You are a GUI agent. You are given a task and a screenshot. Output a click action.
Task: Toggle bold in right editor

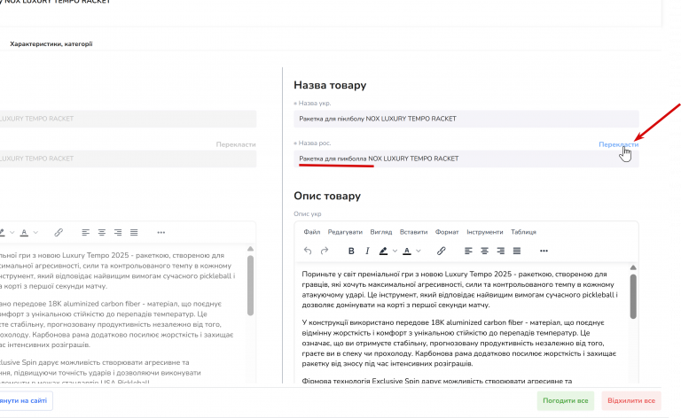click(351, 251)
